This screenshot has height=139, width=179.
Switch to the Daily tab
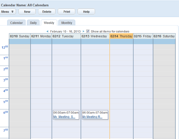33,23
